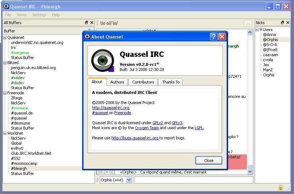Click the Quassel eye logo in About dialog
Image resolution: width=294 pixels, height=194 pixels.
coord(103,60)
